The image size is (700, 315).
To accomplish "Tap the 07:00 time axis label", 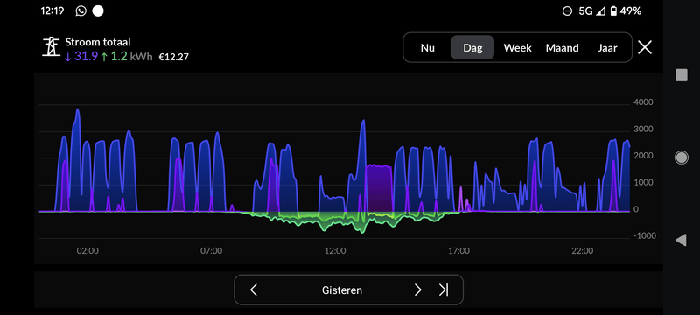I will (x=211, y=251).
